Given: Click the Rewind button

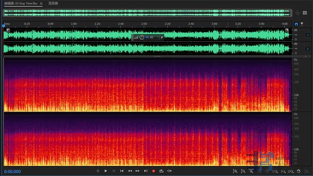Looking at the screenshot, I should pyautogui.click(x=130, y=171).
